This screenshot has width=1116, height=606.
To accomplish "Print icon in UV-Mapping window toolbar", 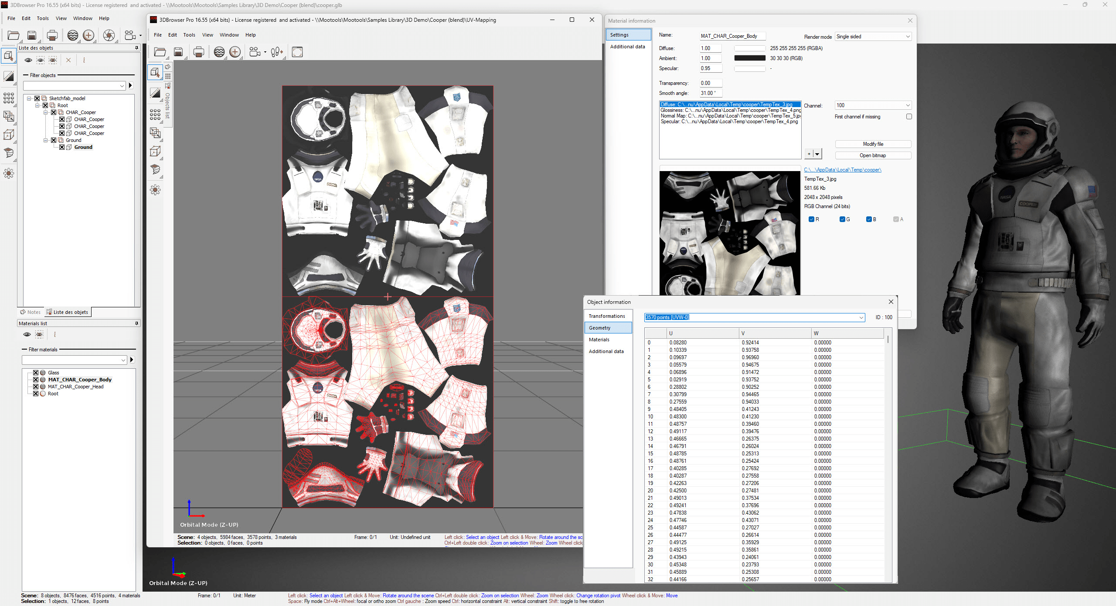I will tap(198, 52).
